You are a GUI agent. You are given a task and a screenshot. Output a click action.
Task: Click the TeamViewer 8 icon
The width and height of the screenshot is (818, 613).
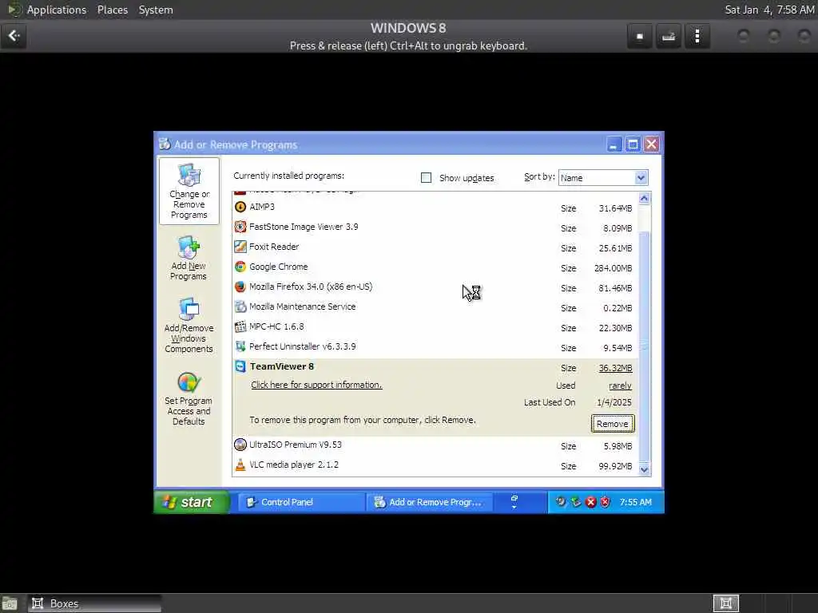click(x=240, y=366)
